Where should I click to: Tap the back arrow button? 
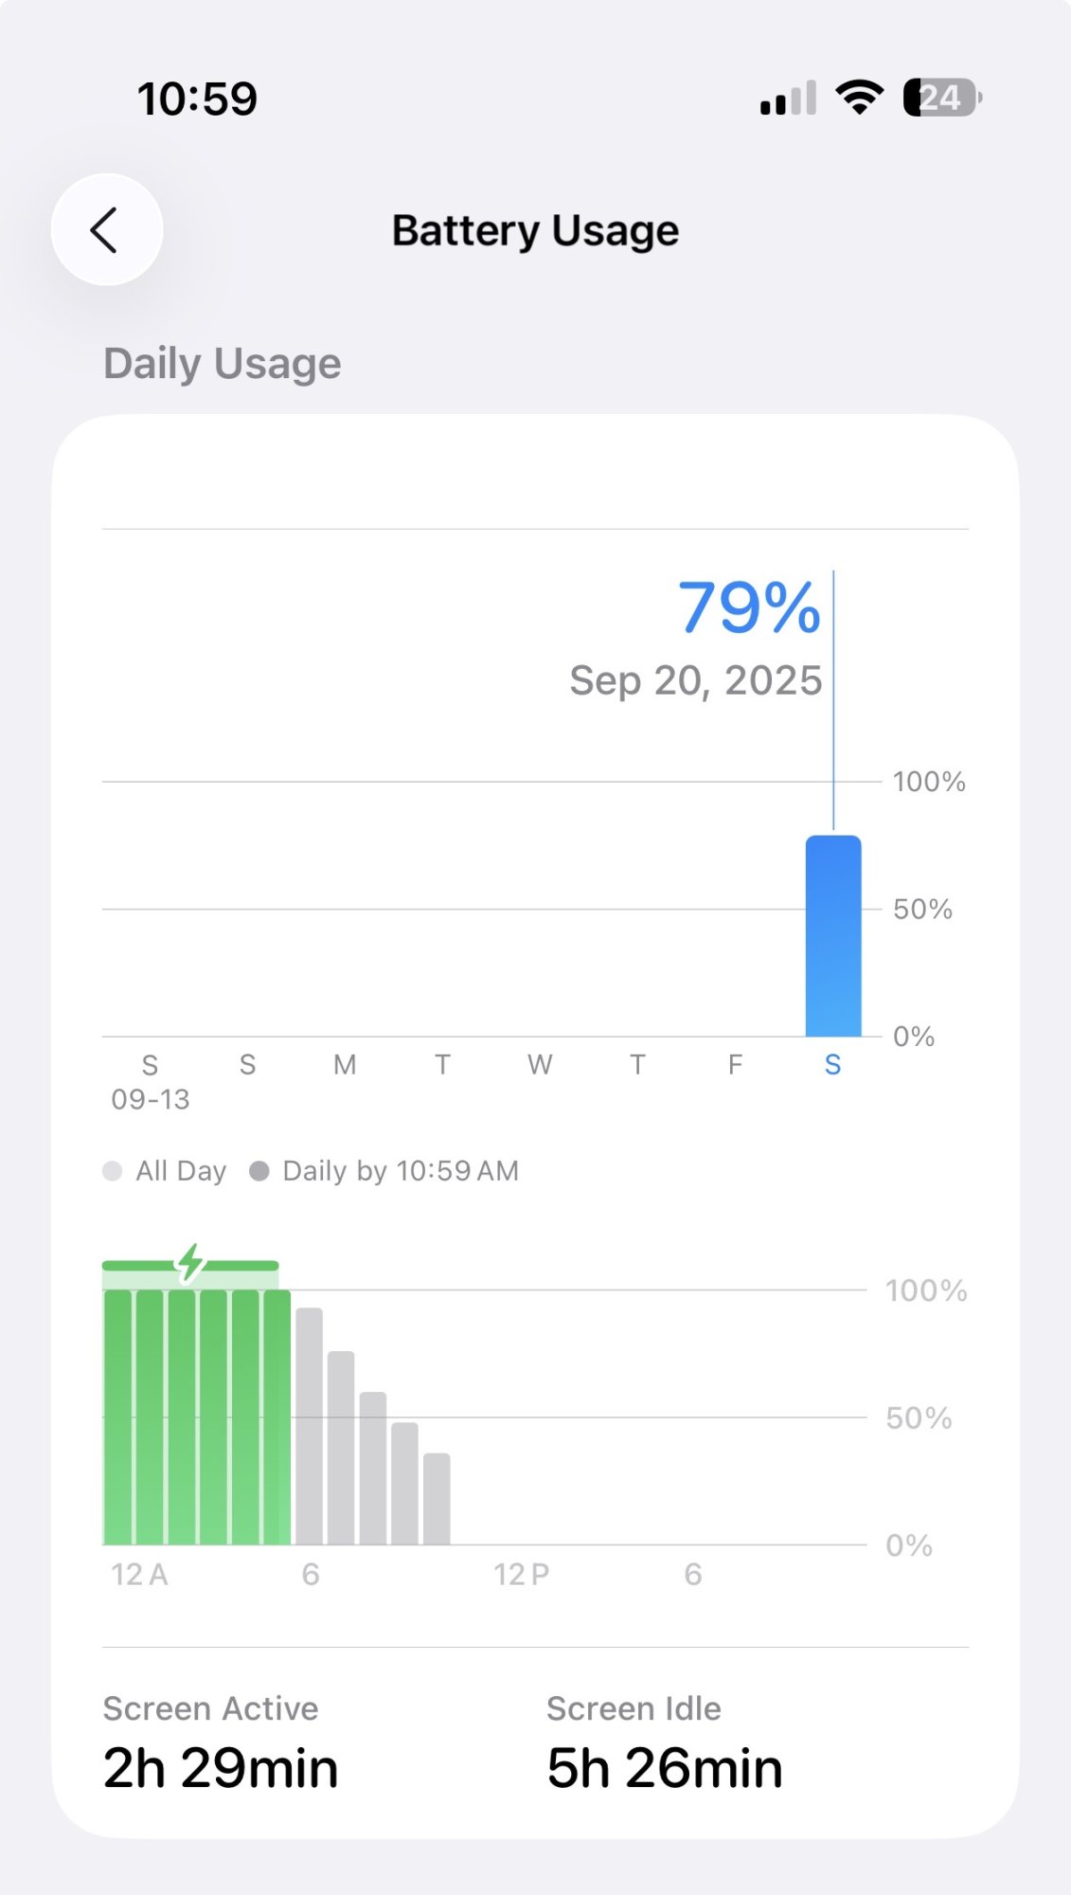click(x=106, y=229)
